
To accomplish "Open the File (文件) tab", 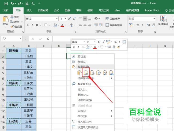I will 6,10.
